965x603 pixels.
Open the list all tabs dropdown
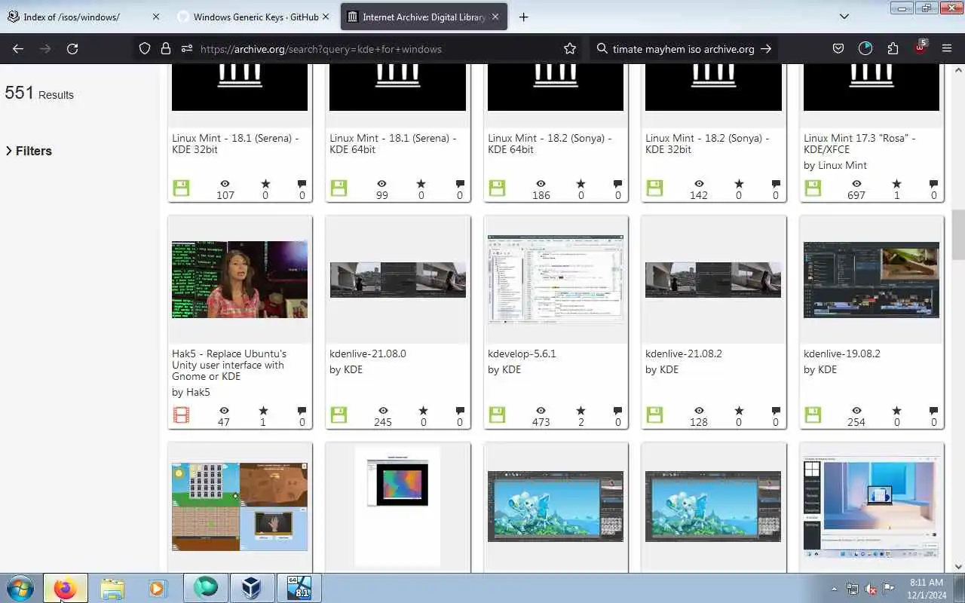tap(844, 17)
